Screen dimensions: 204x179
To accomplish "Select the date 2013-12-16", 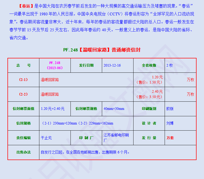I will tap(112, 65).
